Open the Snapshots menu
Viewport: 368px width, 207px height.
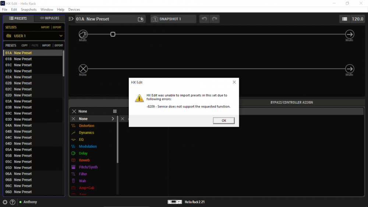pyautogui.click(x=29, y=10)
